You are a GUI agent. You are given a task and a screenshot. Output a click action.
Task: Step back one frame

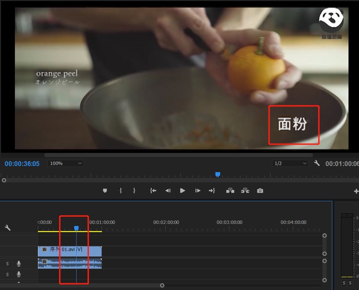click(x=168, y=191)
